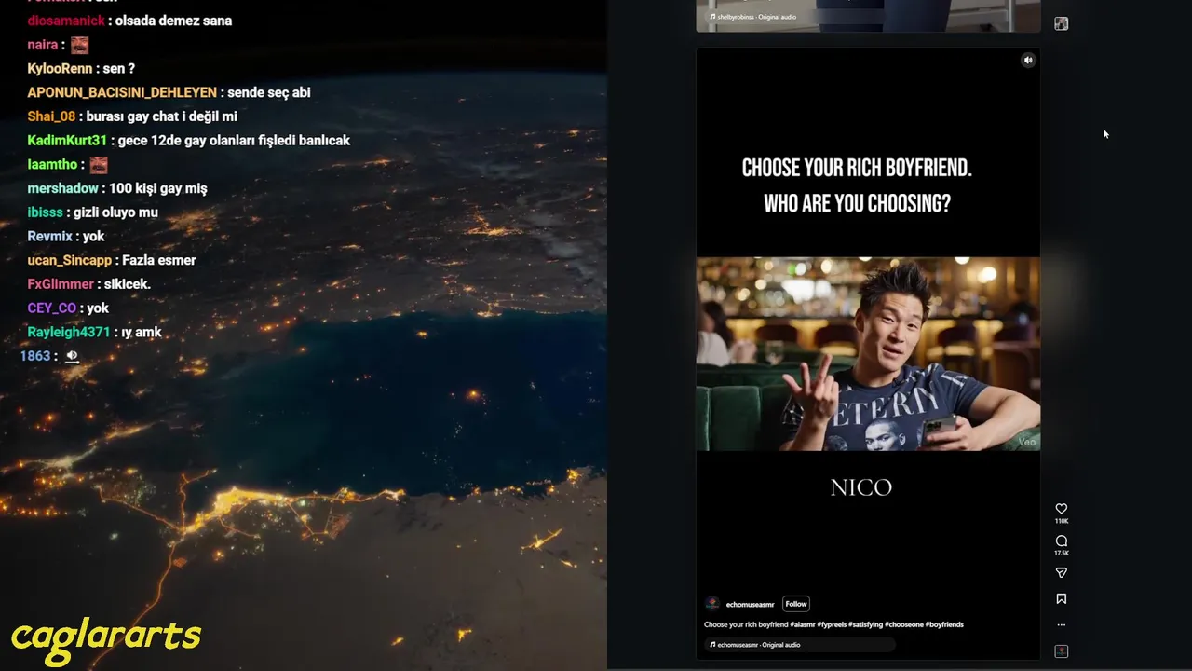This screenshot has width=1192, height=671.
Task: Click the "WHO ARE YOU CHOOSING?" reel text
Action: (857, 204)
